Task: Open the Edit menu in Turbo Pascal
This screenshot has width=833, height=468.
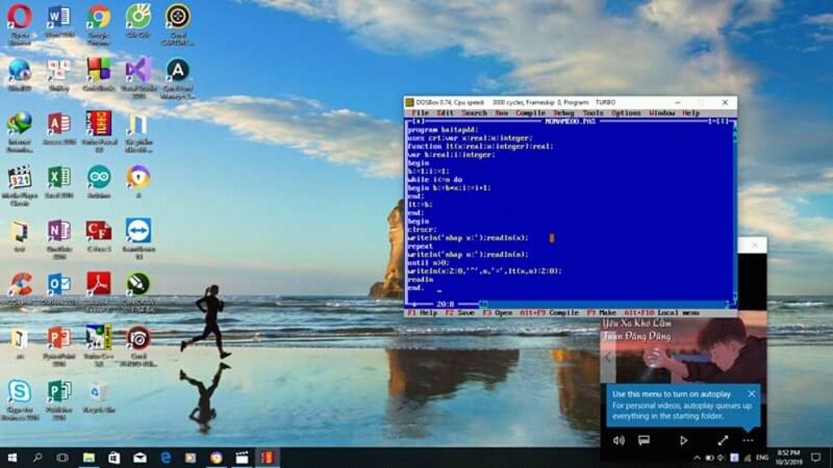Action: click(445, 113)
